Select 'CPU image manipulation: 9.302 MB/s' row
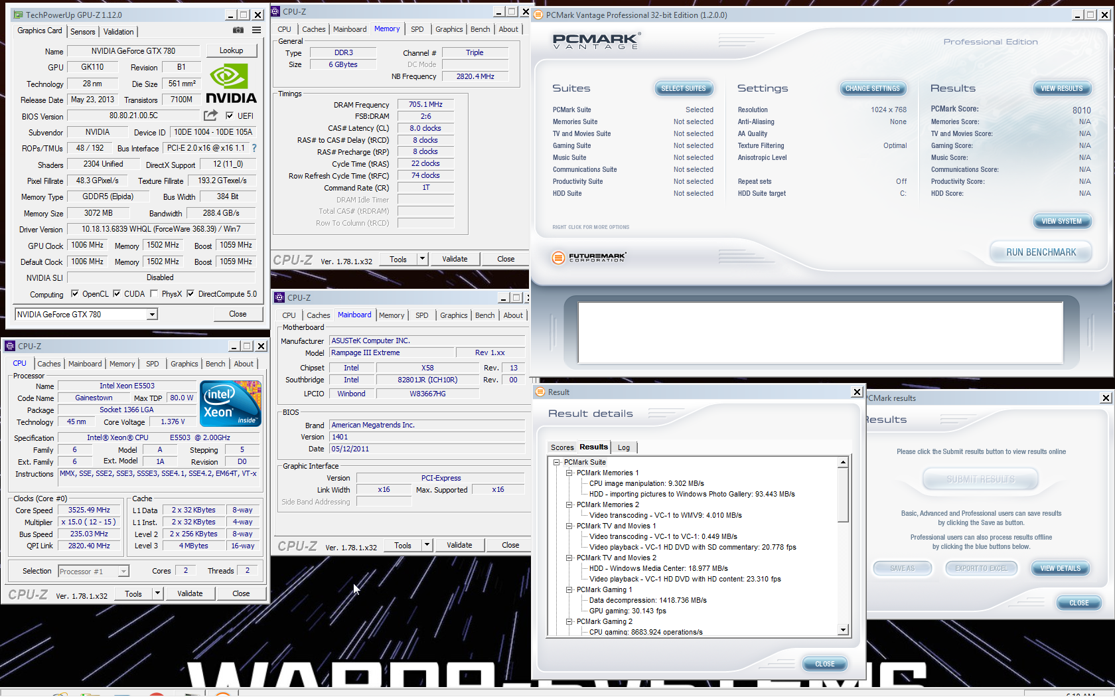The image size is (1115, 697). click(646, 483)
